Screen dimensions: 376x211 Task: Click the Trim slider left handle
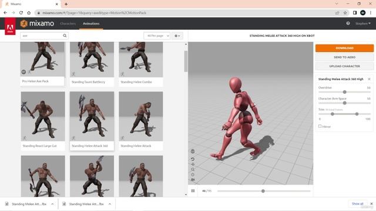click(x=333, y=114)
